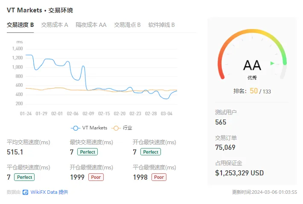Click the Poor badge next to 1998
The image size is (303, 204).
click(x=159, y=177)
